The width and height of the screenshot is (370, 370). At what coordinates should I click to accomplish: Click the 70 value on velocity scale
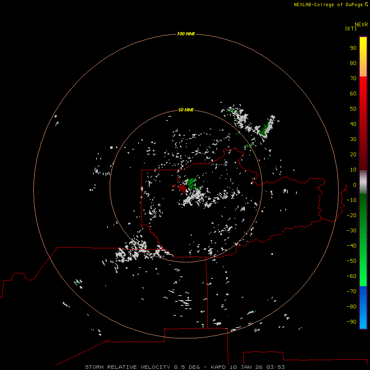coord(353,79)
